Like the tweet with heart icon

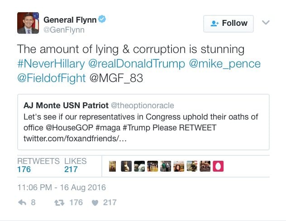95,202
